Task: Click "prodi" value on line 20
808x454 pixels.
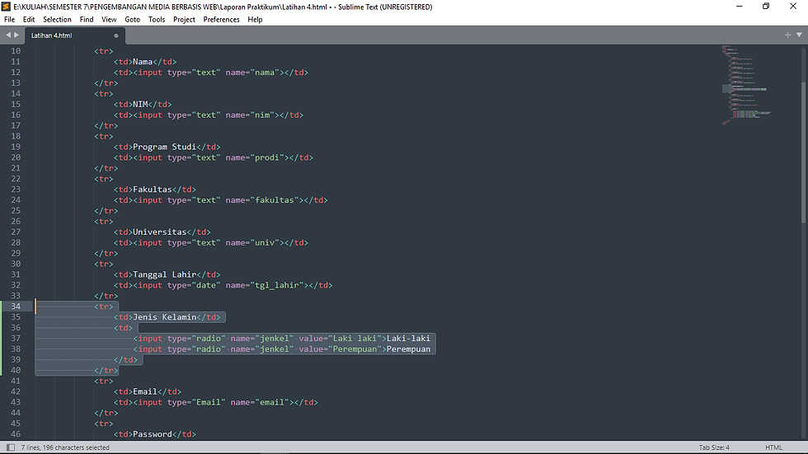Action: point(269,157)
